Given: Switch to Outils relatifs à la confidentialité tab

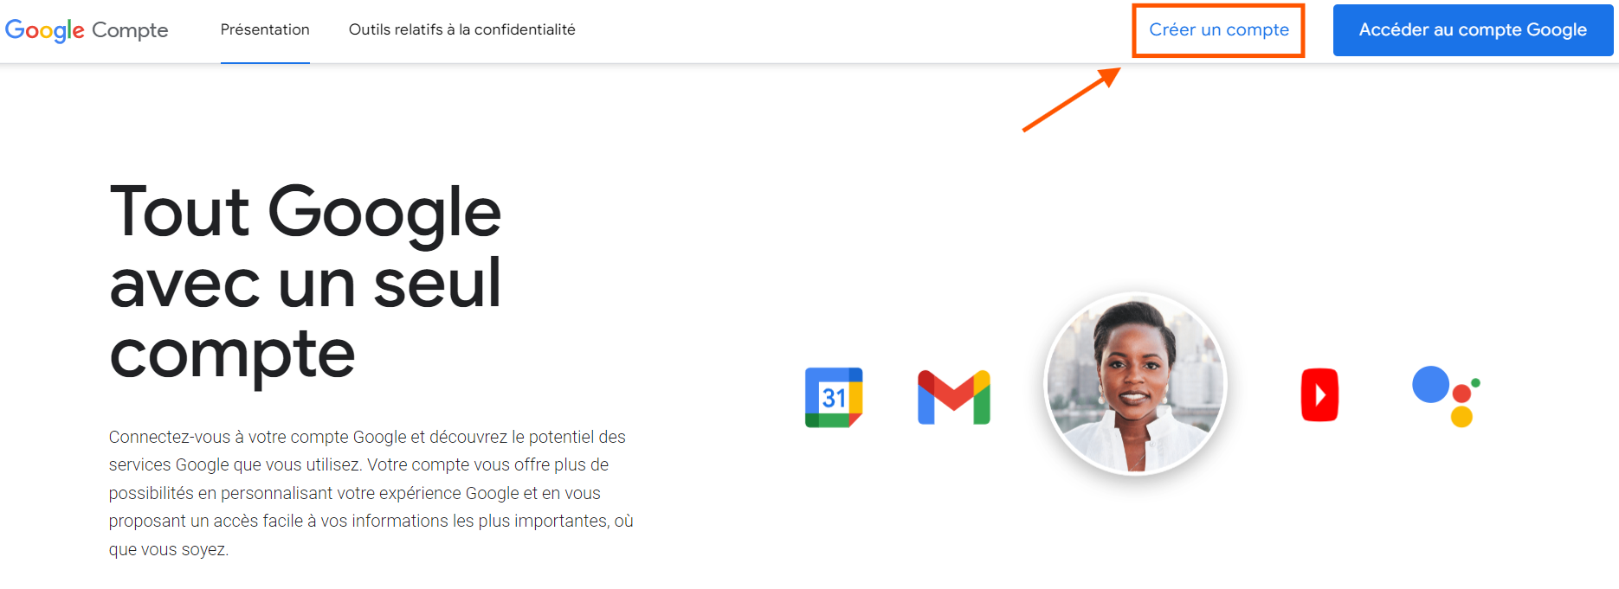Looking at the screenshot, I should pyautogui.click(x=462, y=29).
